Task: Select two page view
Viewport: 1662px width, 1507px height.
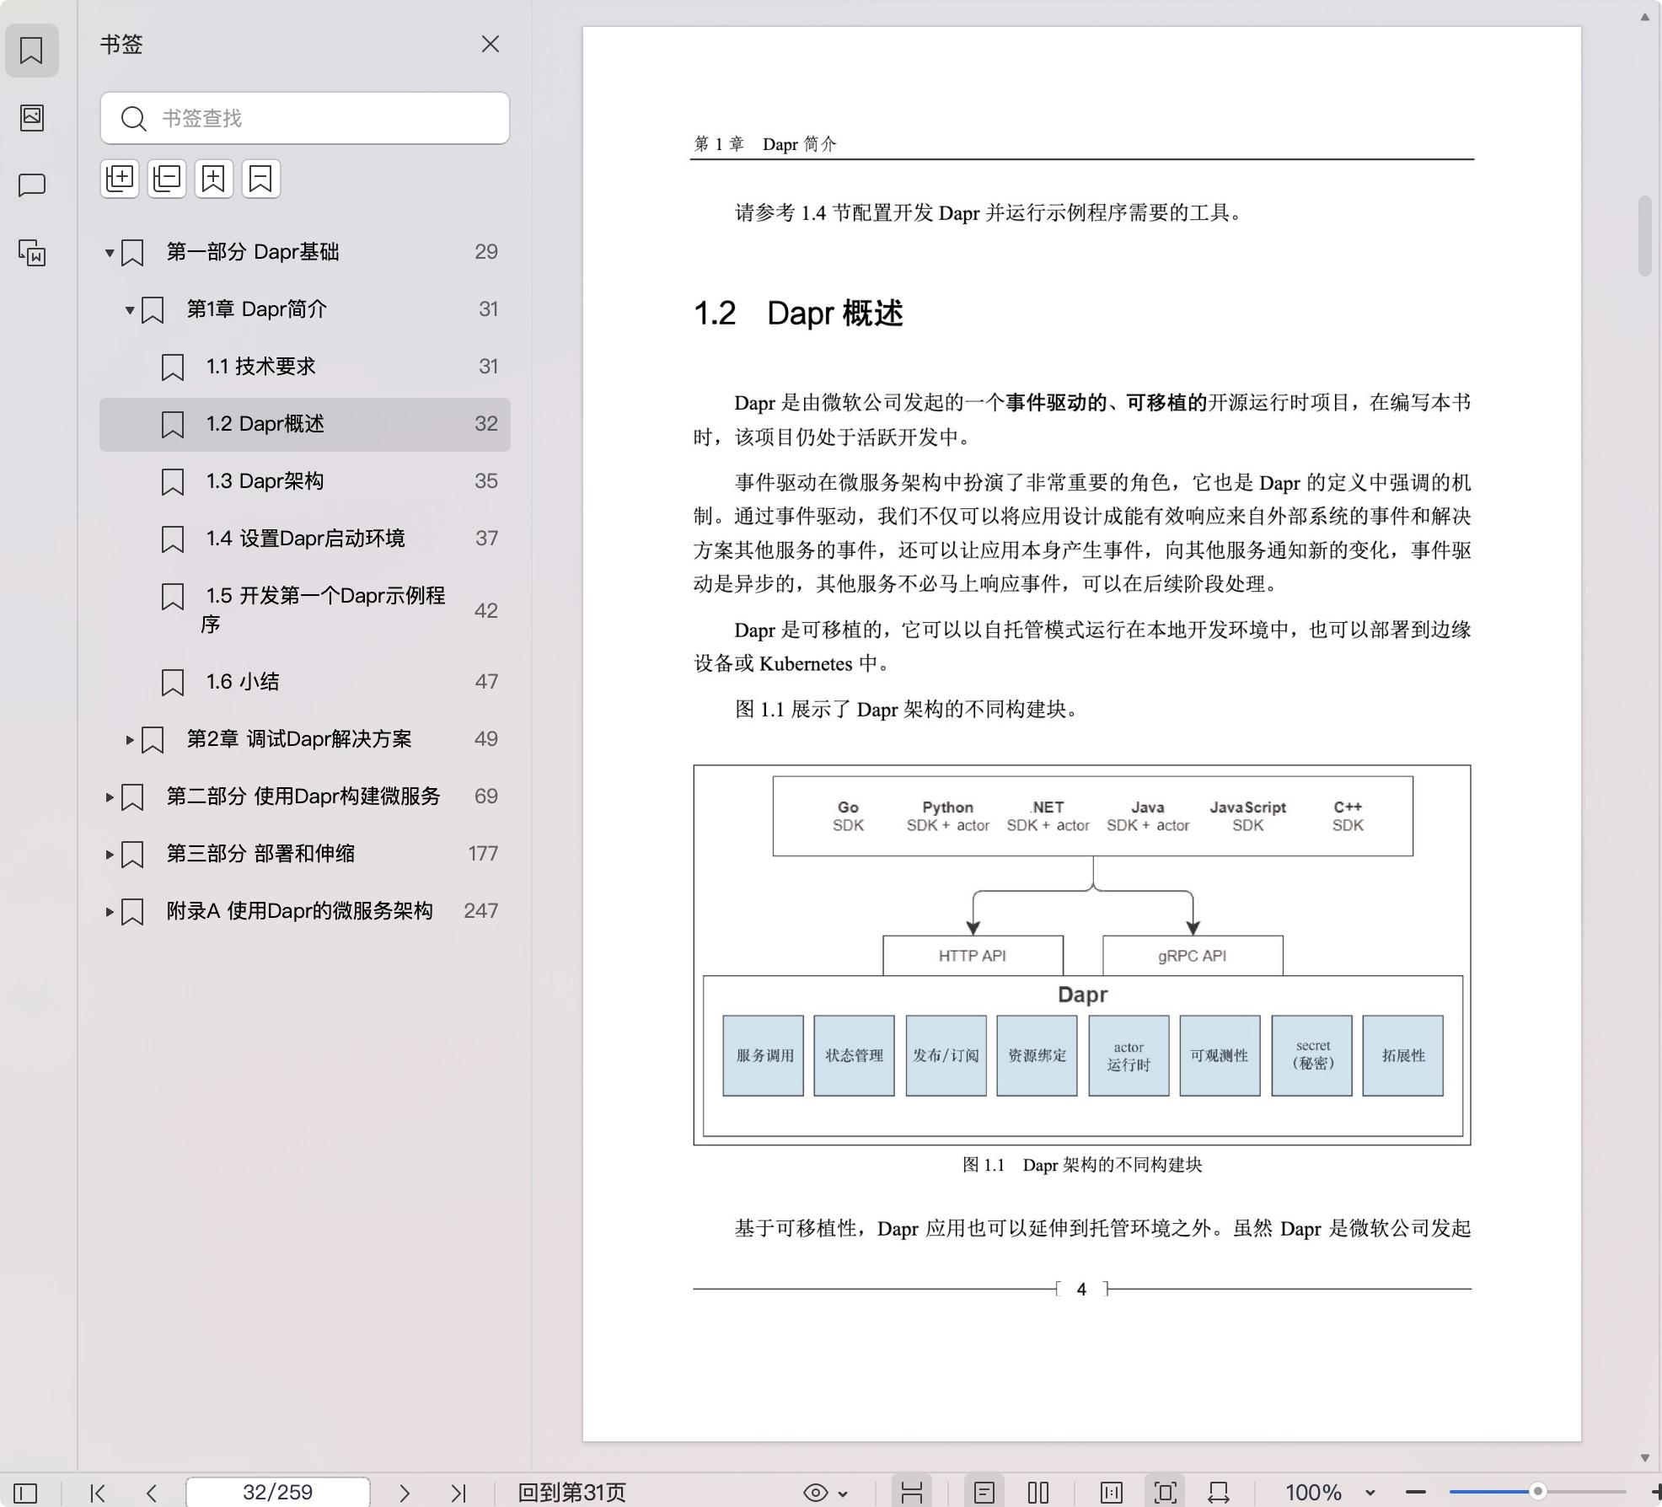Action: click(x=1038, y=1493)
